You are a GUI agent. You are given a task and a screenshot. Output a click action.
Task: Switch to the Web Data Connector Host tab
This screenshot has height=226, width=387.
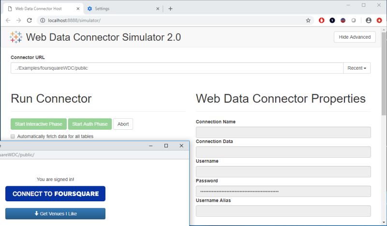[44, 9]
